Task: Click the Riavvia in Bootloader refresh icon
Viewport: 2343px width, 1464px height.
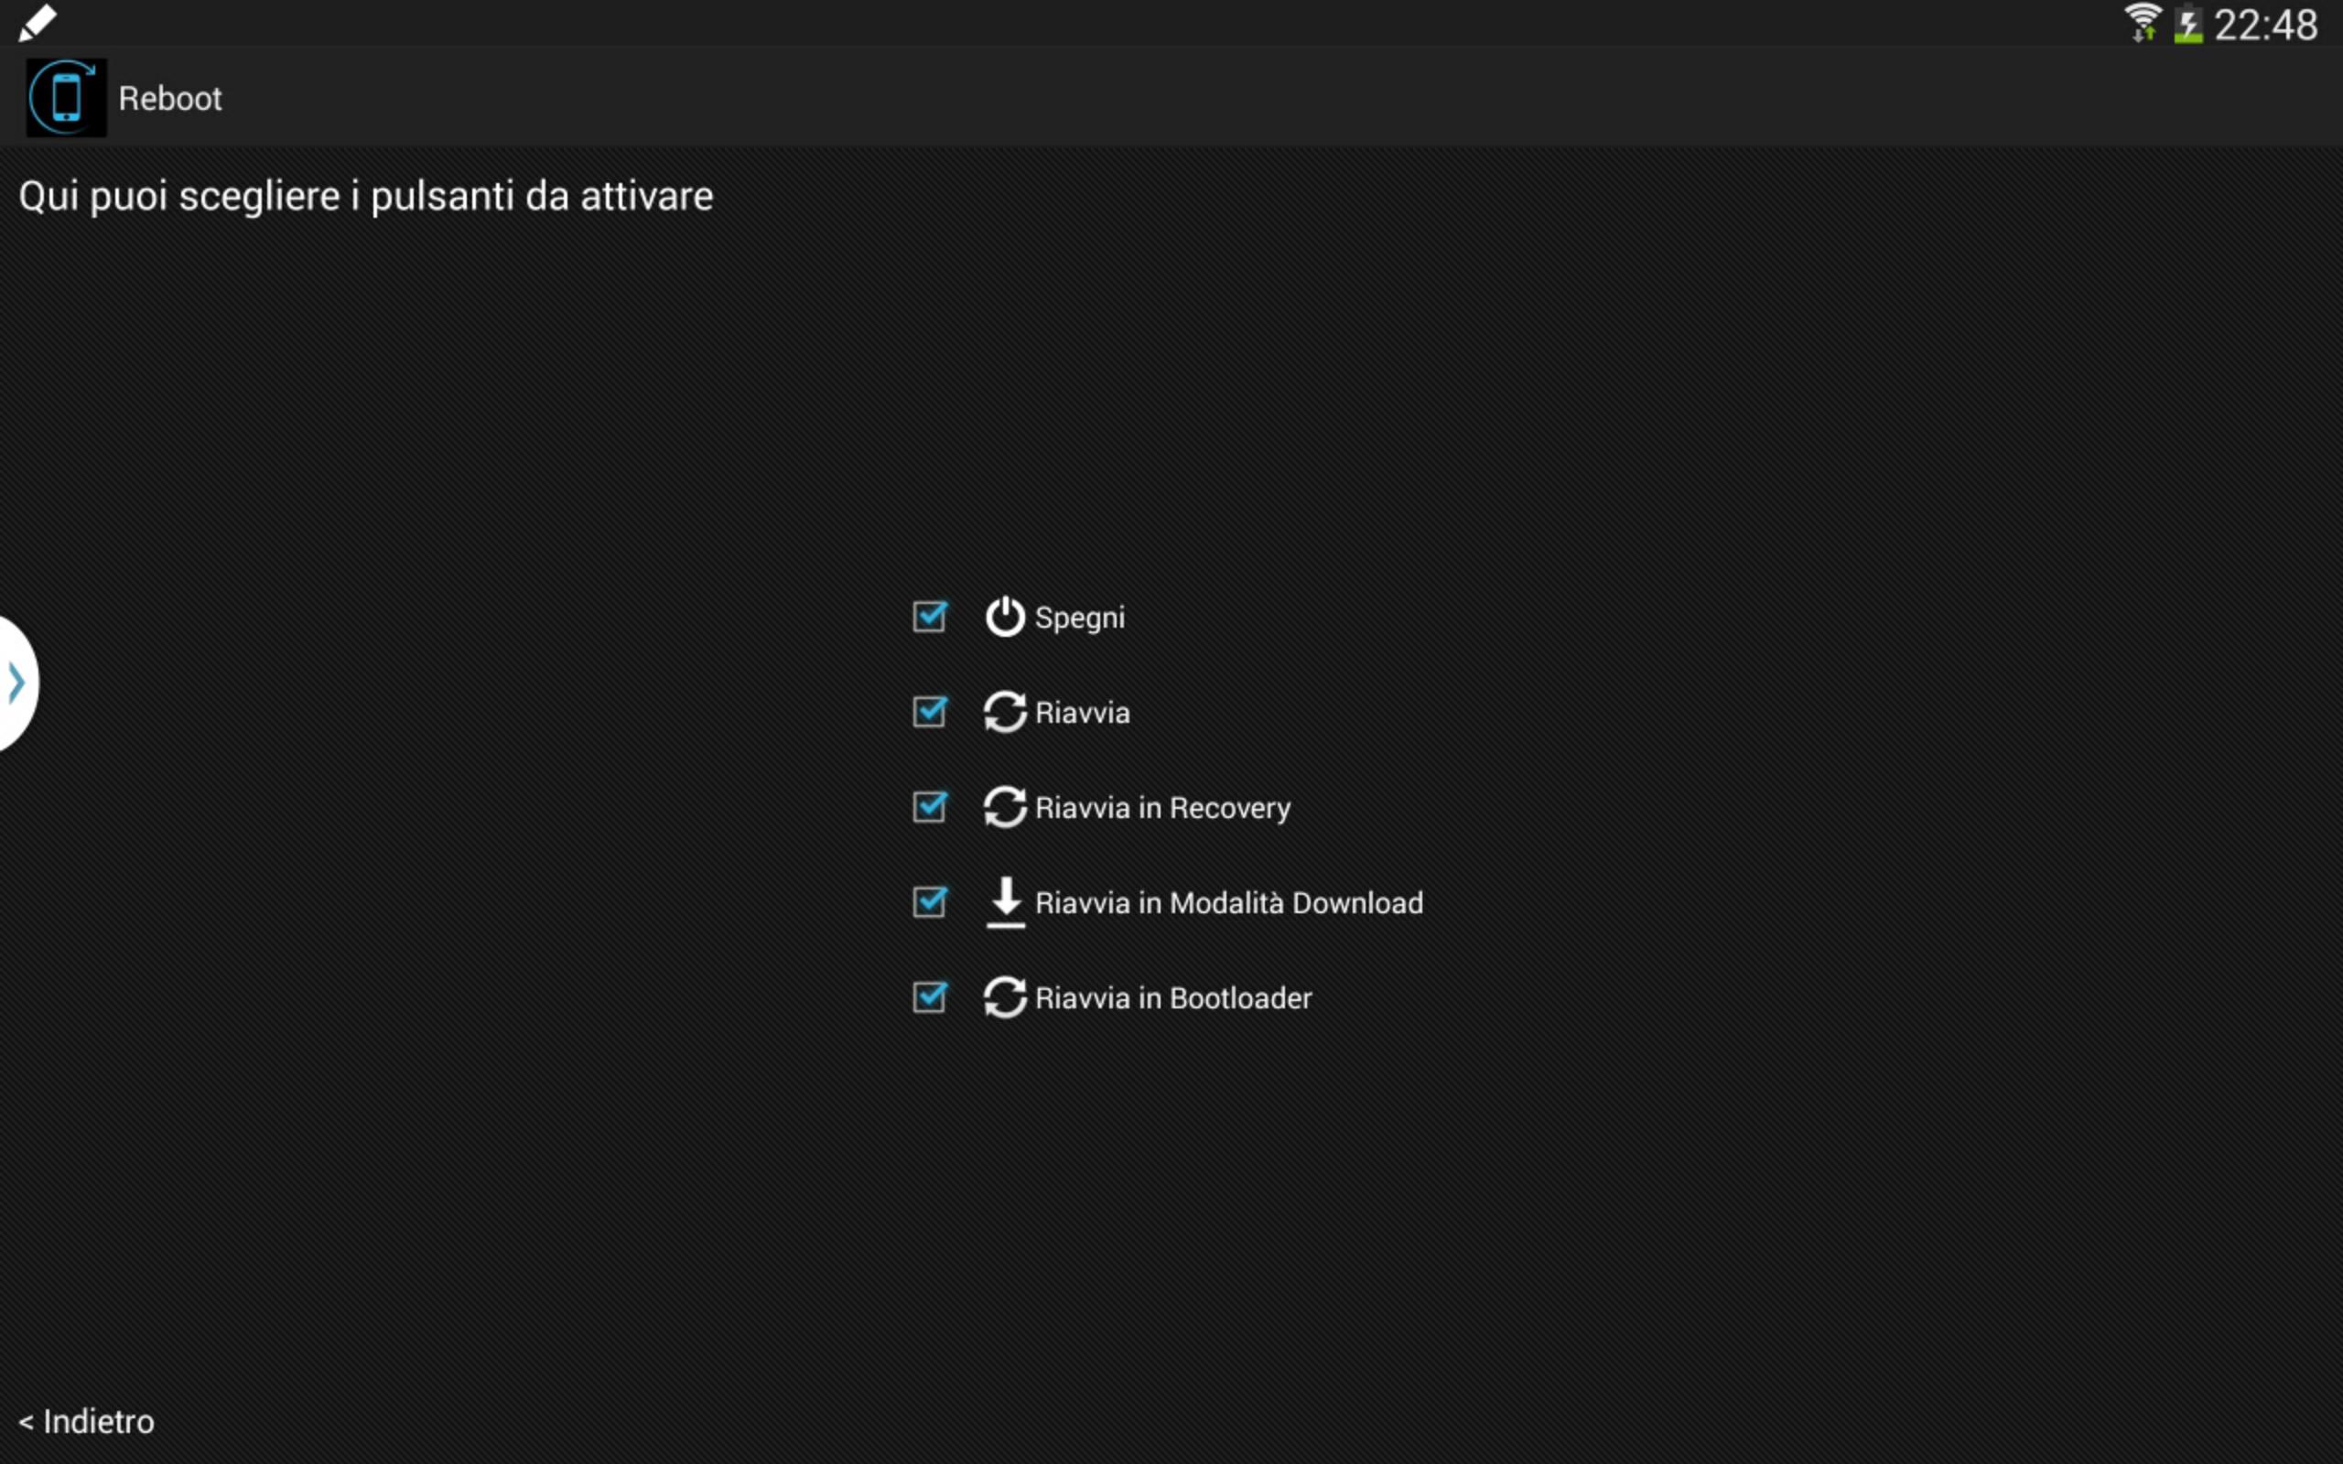Action: 1005,996
